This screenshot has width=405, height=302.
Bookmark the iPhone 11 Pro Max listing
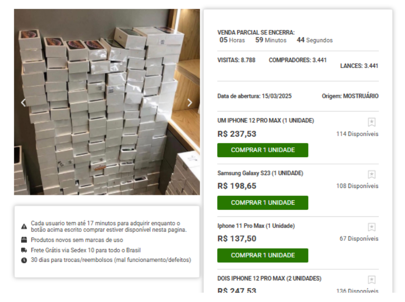pyautogui.click(x=371, y=227)
